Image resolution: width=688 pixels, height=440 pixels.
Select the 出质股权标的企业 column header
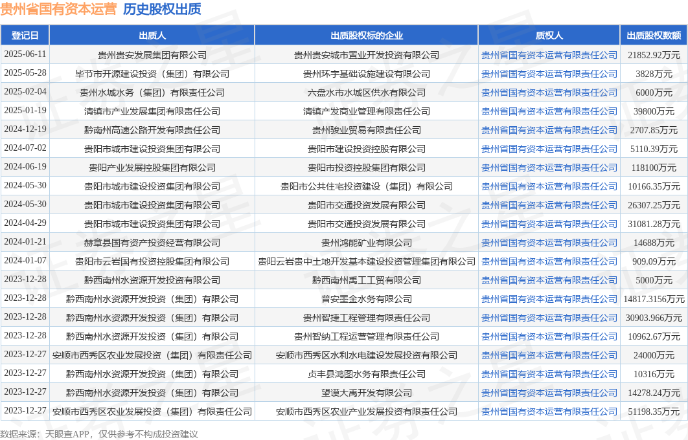pos(367,35)
